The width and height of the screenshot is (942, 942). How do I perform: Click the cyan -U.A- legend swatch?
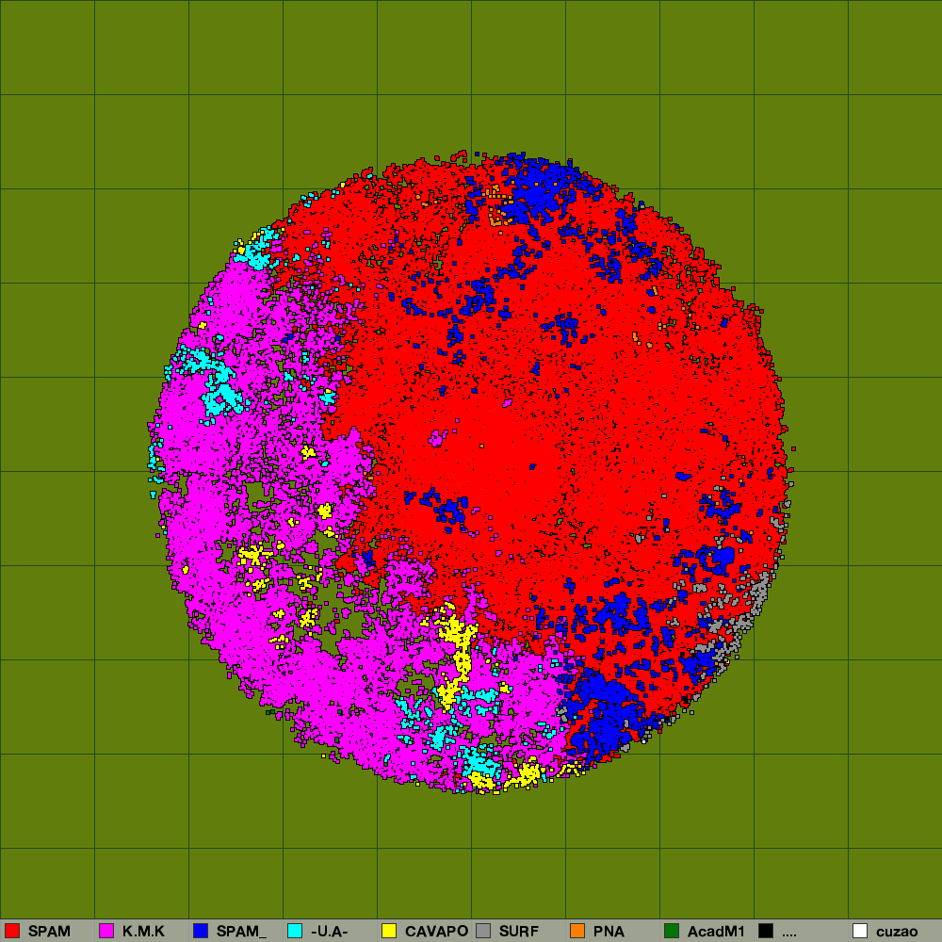click(295, 931)
